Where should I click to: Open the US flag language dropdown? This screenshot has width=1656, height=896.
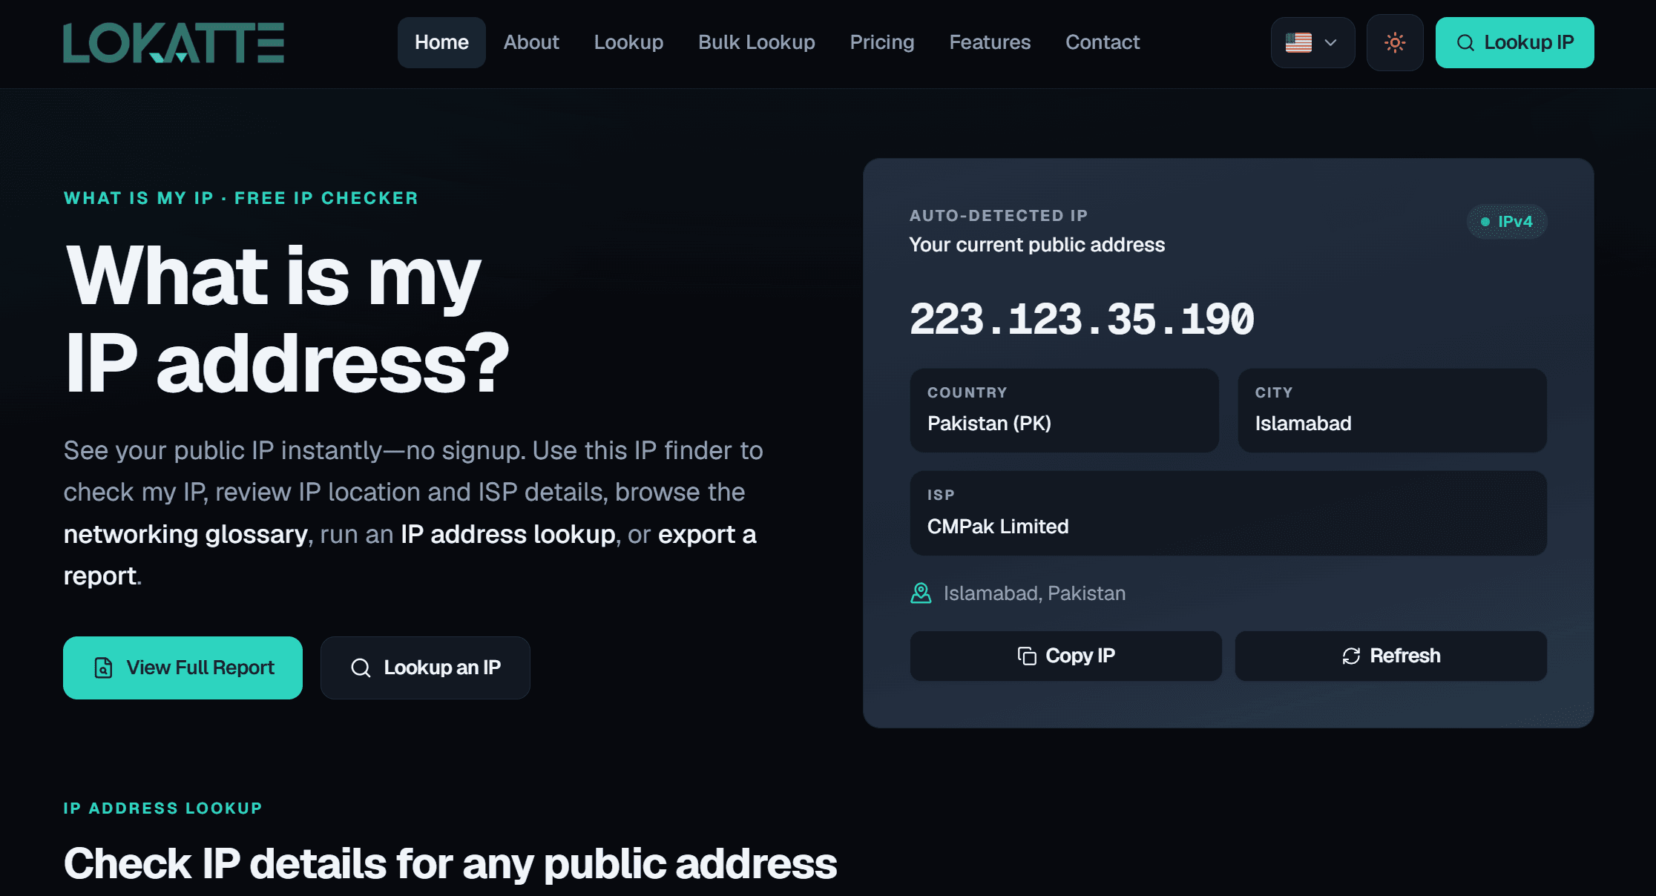pyautogui.click(x=1312, y=42)
